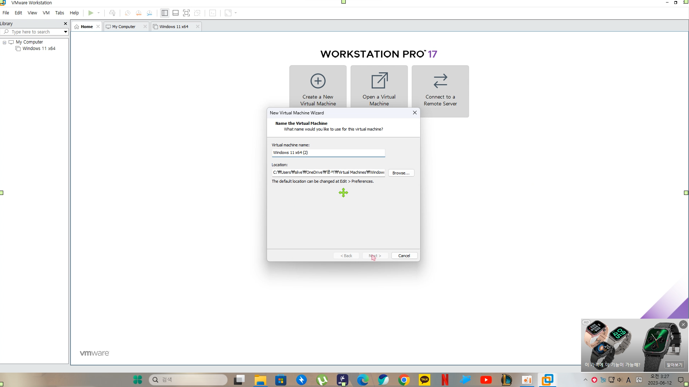This screenshot has width=689, height=387.
Task: Close the Library panel
Action: click(x=65, y=24)
